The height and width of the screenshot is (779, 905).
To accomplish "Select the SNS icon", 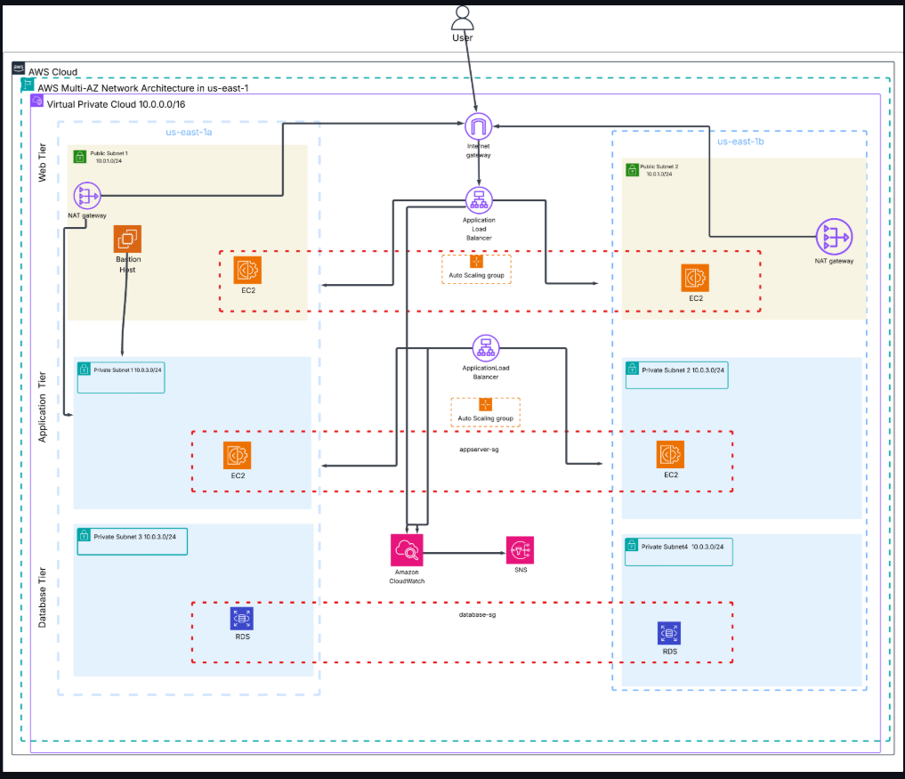I will 520,549.
